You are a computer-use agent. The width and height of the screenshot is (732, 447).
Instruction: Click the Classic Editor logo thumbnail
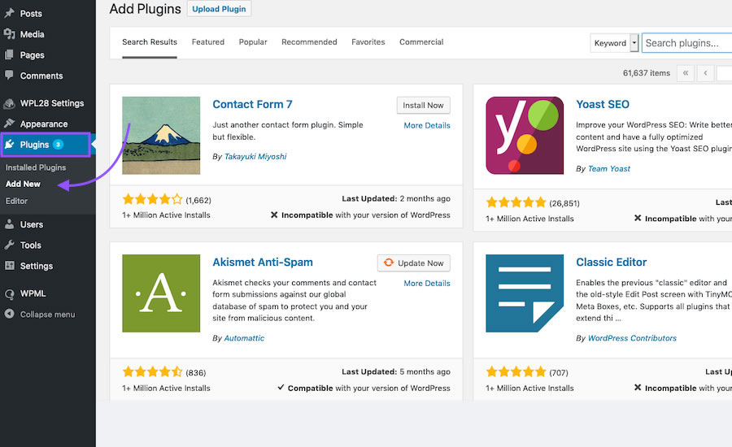click(525, 293)
